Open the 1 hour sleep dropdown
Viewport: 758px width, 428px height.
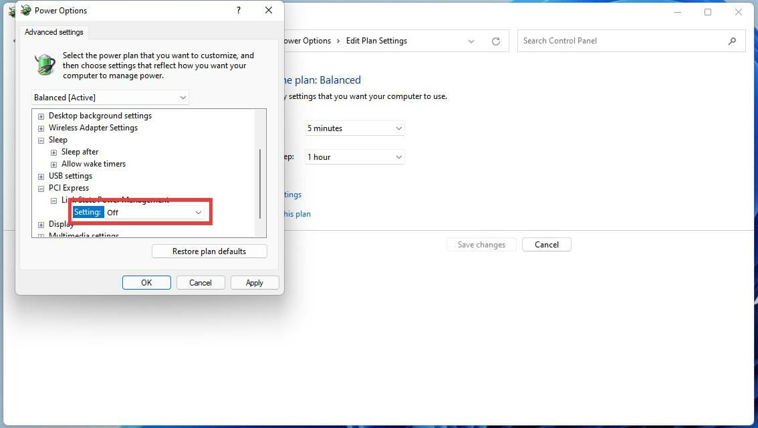399,156
